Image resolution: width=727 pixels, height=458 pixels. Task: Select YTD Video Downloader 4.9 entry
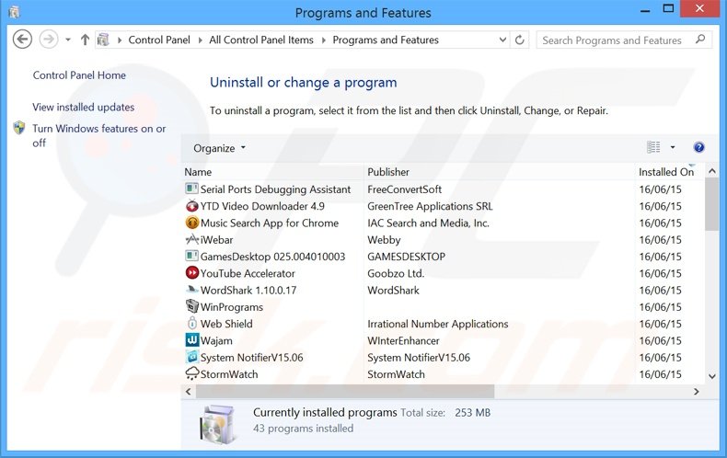[x=262, y=206]
